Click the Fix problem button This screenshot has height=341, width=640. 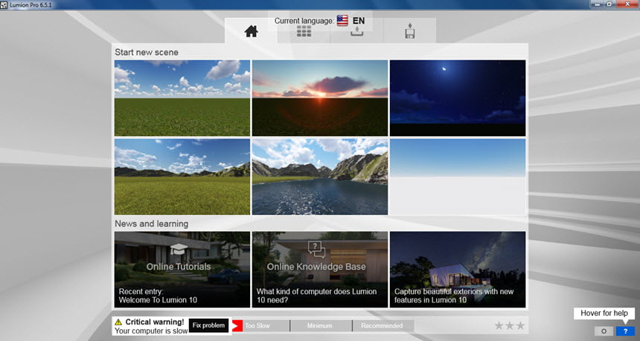click(208, 325)
